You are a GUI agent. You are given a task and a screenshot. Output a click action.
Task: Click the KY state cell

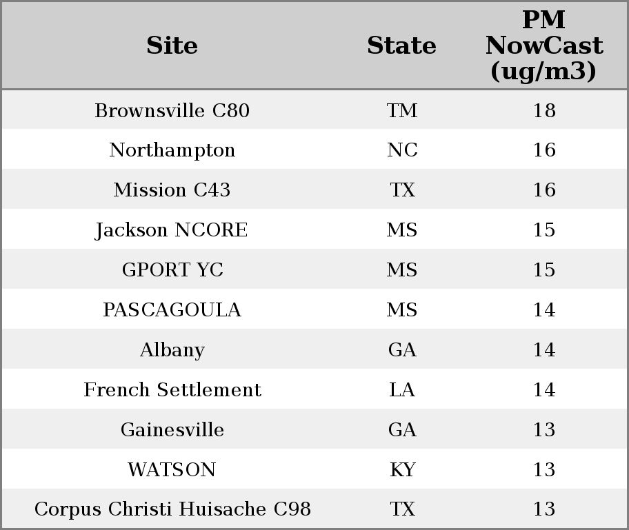coord(402,469)
